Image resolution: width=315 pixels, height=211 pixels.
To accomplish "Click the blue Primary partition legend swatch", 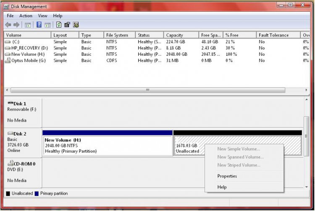I will coord(37,193).
